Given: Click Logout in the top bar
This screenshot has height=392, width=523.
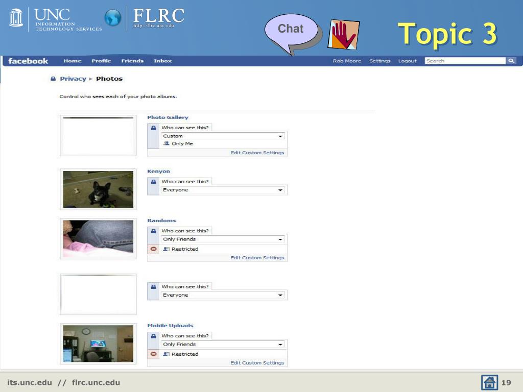Looking at the screenshot, I should click(x=407, y=61).
